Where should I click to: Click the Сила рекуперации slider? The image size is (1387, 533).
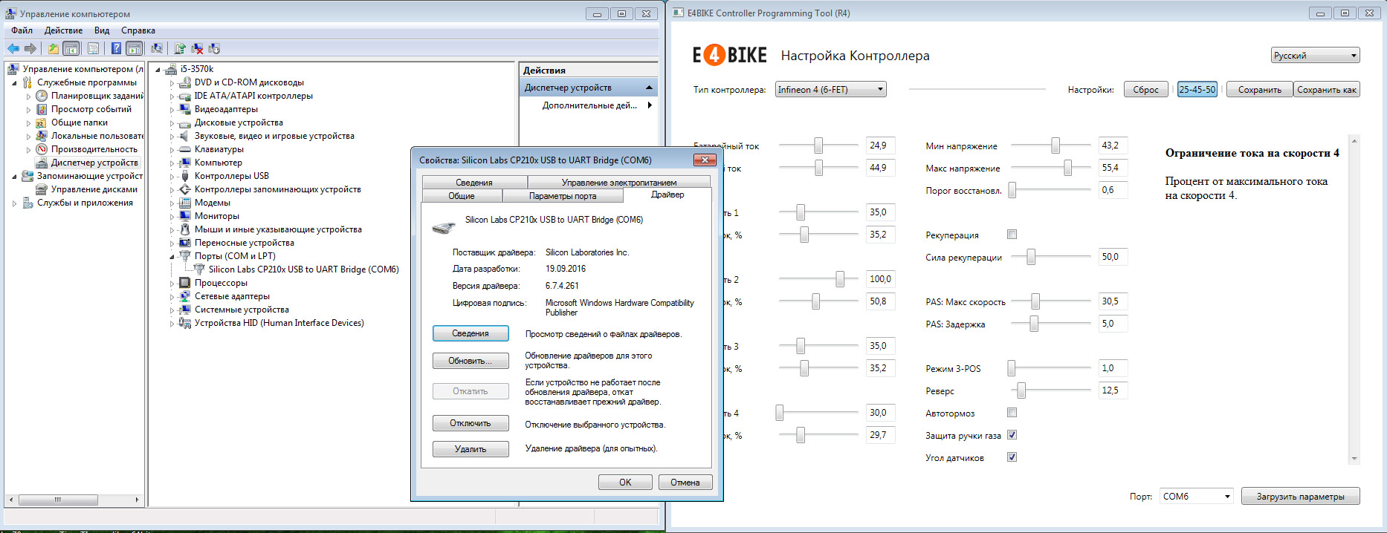click(1051, 258)
